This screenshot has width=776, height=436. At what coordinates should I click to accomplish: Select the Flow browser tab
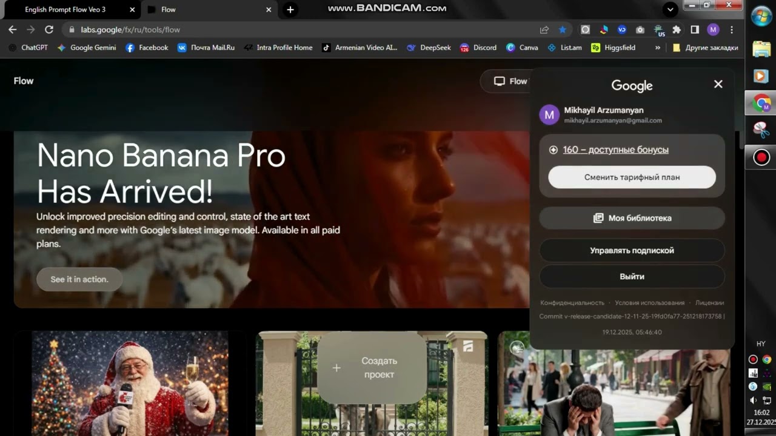click(x=210, y=10)
